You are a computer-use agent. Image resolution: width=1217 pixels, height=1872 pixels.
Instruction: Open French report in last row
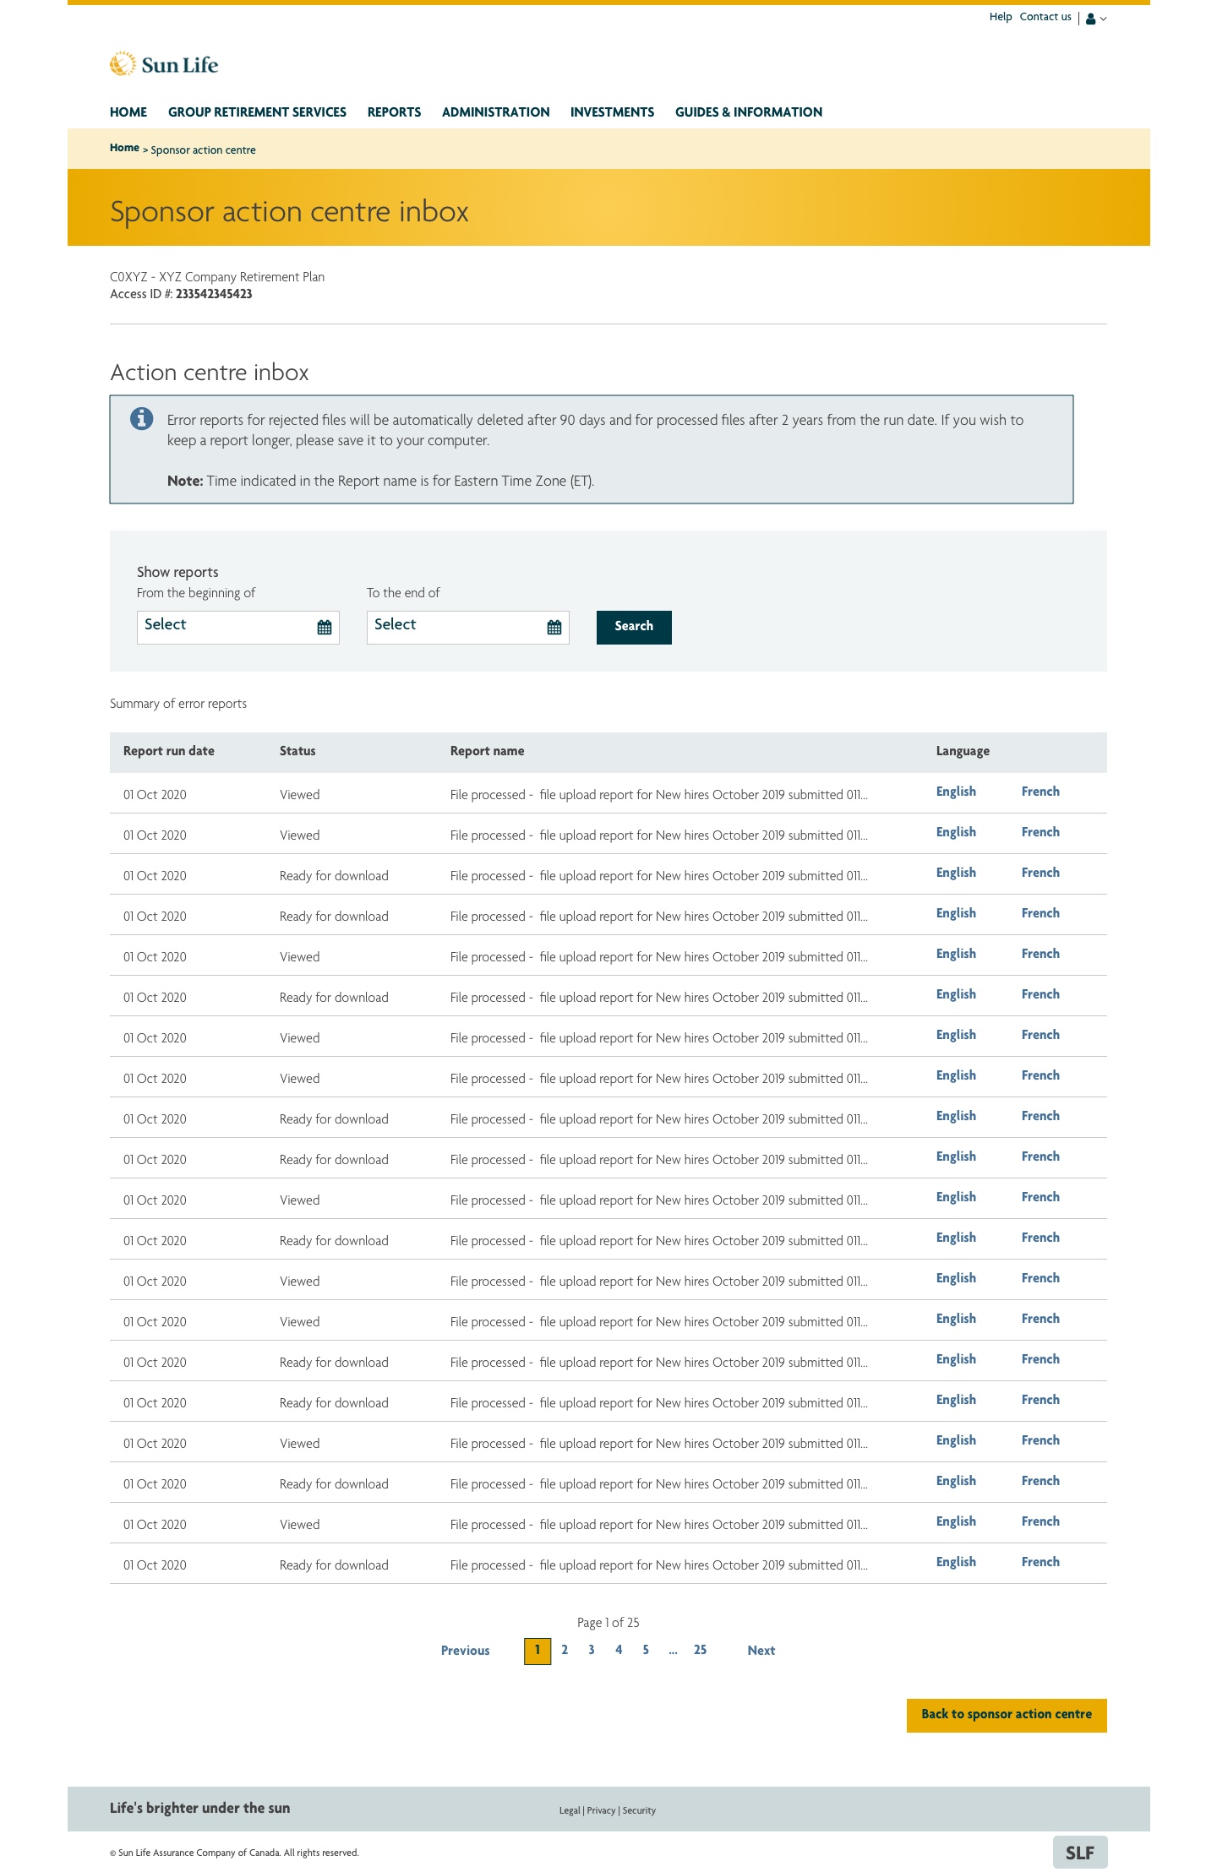pos(1040,1562)
